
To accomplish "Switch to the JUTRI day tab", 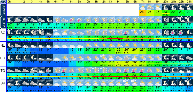I will (x=3, y=22).
